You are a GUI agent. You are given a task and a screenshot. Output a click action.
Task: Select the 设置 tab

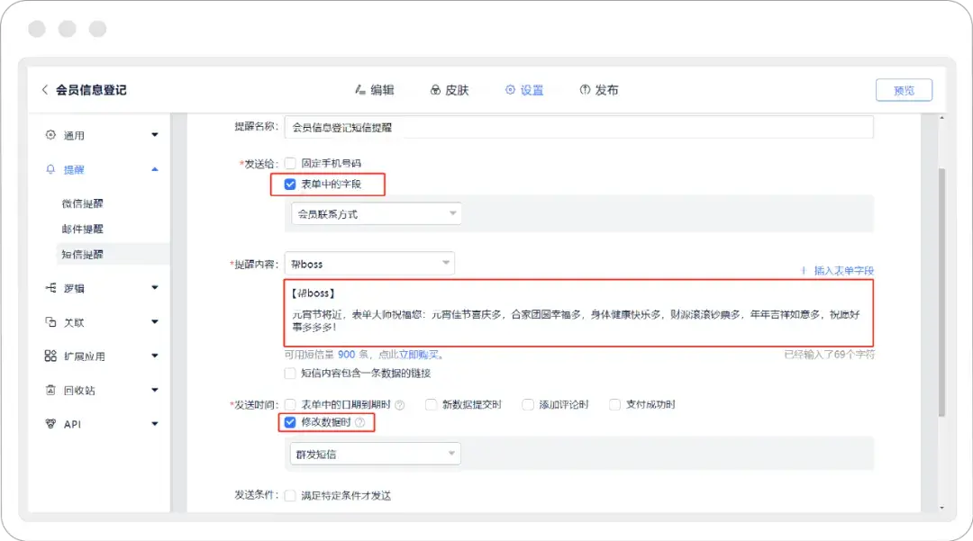coord(524,90)
